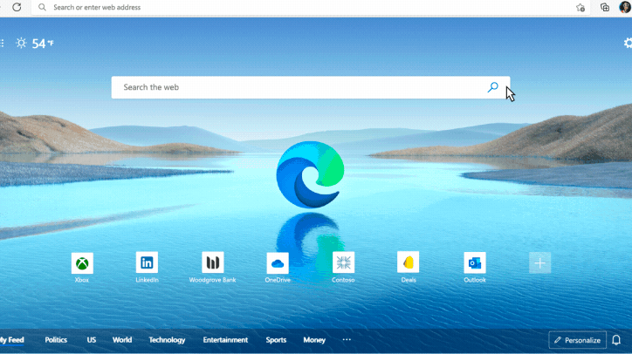The width and height of the screenshot is (632, 354).
Task: Switch to the Entertainment tab
Action: point(225,340)
